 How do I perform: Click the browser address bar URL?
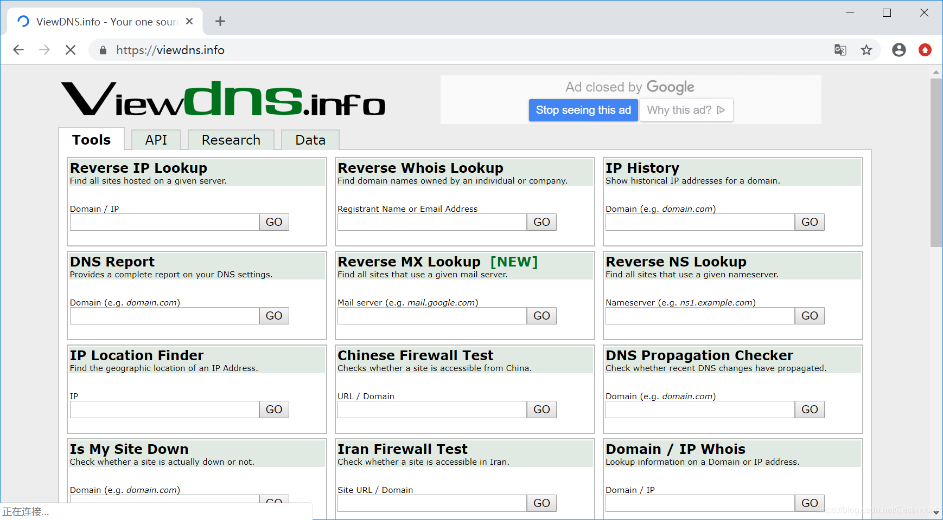(x=170, y=50)
